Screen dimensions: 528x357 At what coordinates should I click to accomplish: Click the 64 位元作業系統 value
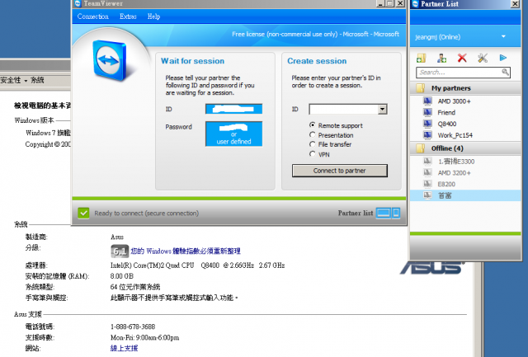(x=135, y=287)
